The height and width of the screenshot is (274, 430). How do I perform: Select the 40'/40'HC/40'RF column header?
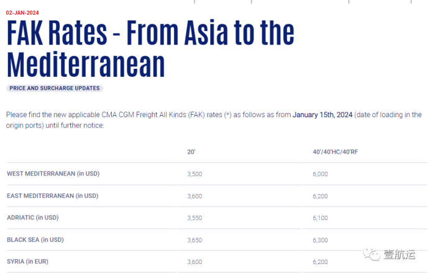[x=336, y=152]
